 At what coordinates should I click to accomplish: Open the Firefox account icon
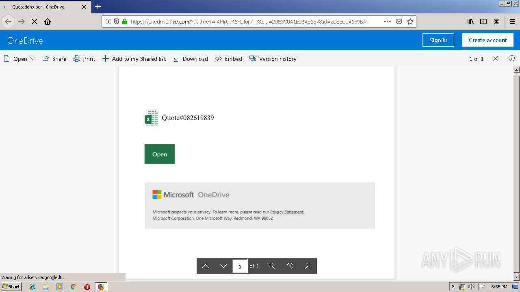pyautogui.click(x=496, y=21)
